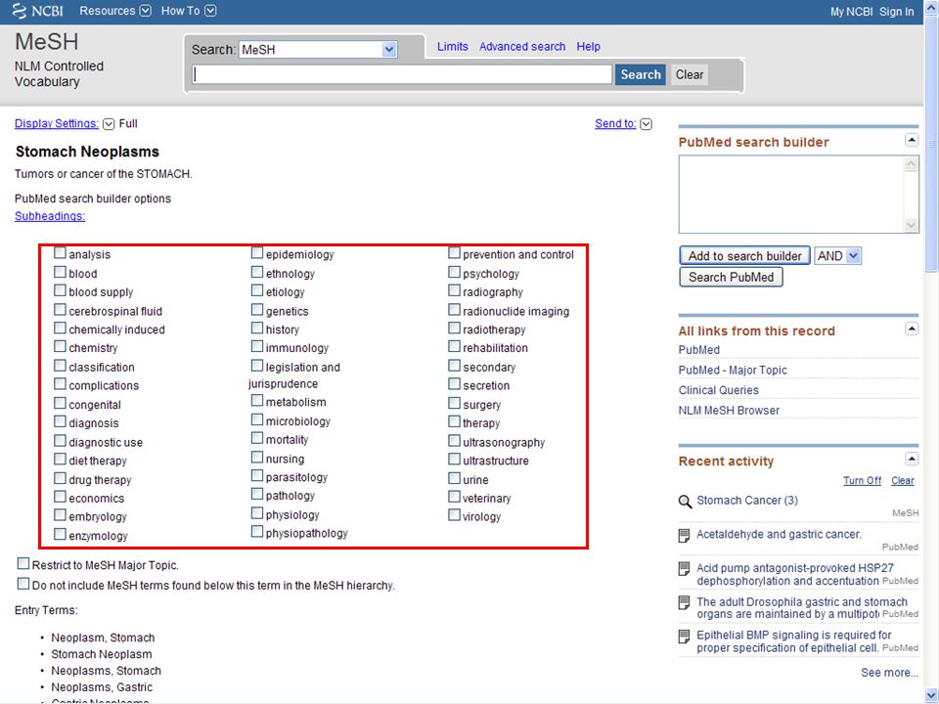Check the prevention and control subheading
939x704 pixels.
[x=454, y=253]
